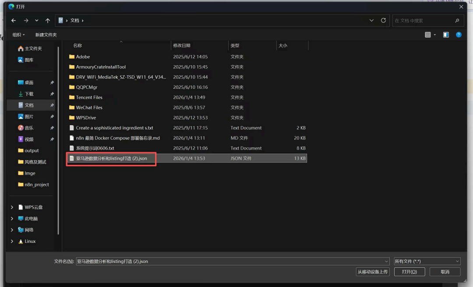Open the 组织 menu

tap(18, 35)
